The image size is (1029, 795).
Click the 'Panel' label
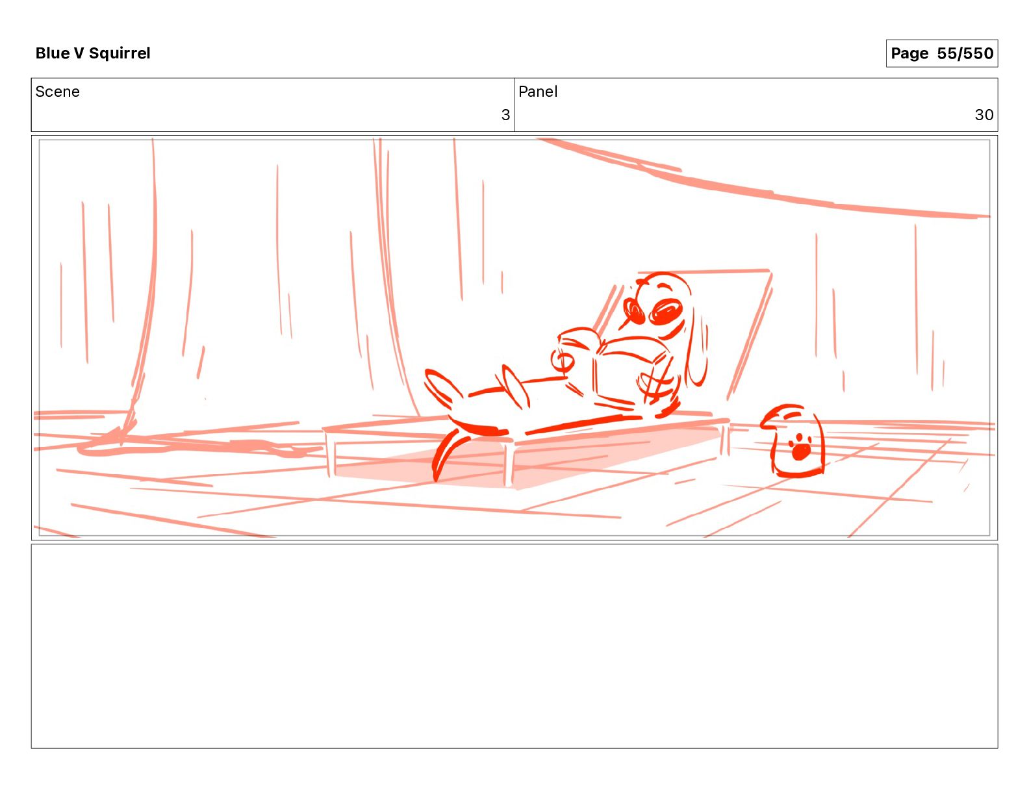(x=538, y=92)
